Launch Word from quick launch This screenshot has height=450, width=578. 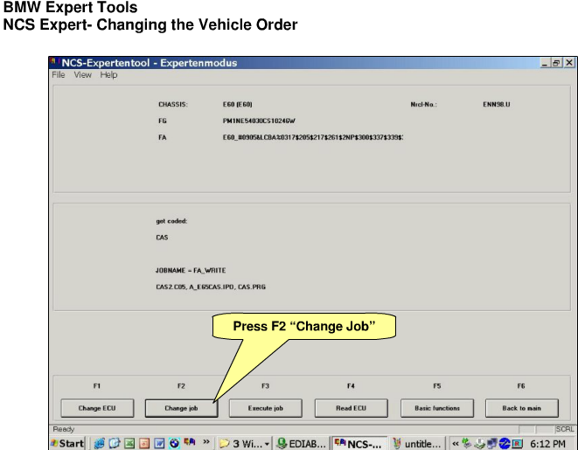pos(159,443)
